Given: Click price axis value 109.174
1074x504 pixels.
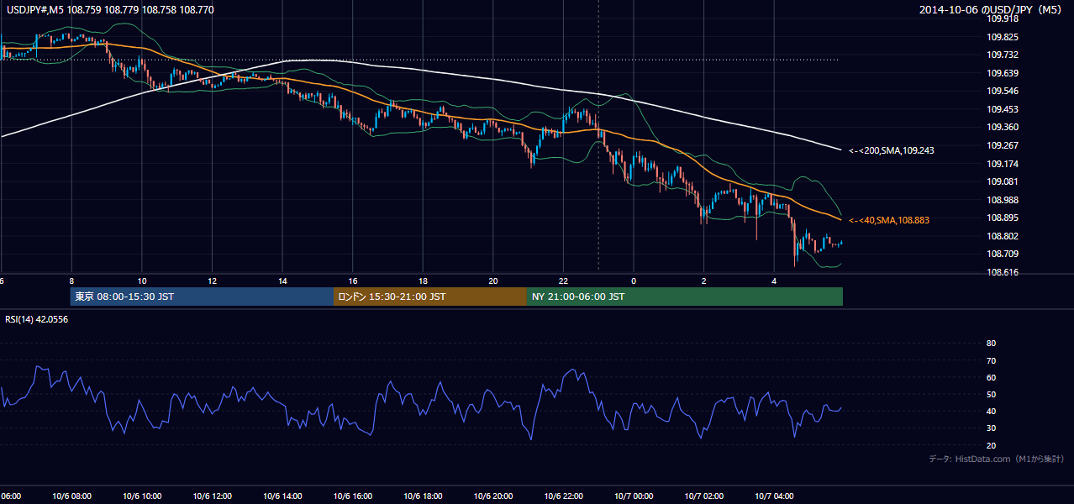Looking at the screenshot, I should pyautogui.click(x=1002, y=164).
